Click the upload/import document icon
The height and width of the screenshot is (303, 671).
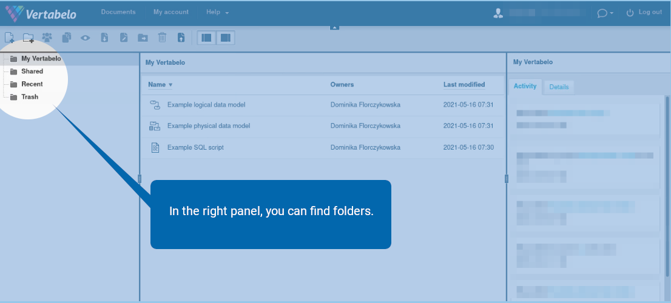pyautogui.click(x=181, y=38)
